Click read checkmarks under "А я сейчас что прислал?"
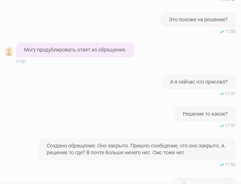Image resolution: width=241 pixels, height=184 pixels. (x=222, y=94)
